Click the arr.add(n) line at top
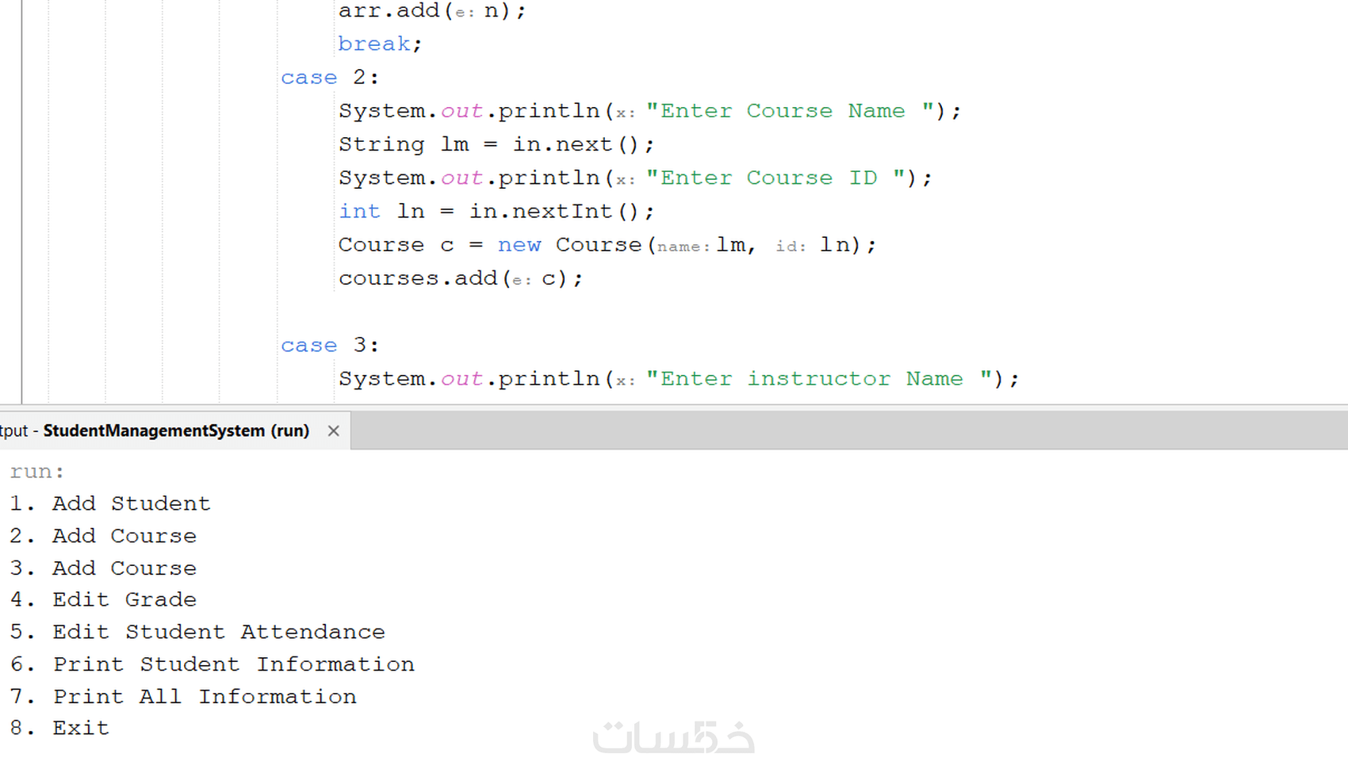 432,11
